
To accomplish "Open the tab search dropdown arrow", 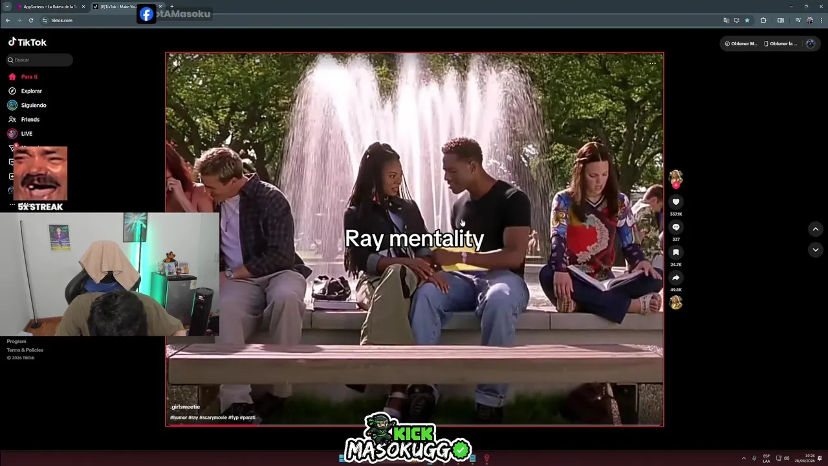I will point(6,6).
